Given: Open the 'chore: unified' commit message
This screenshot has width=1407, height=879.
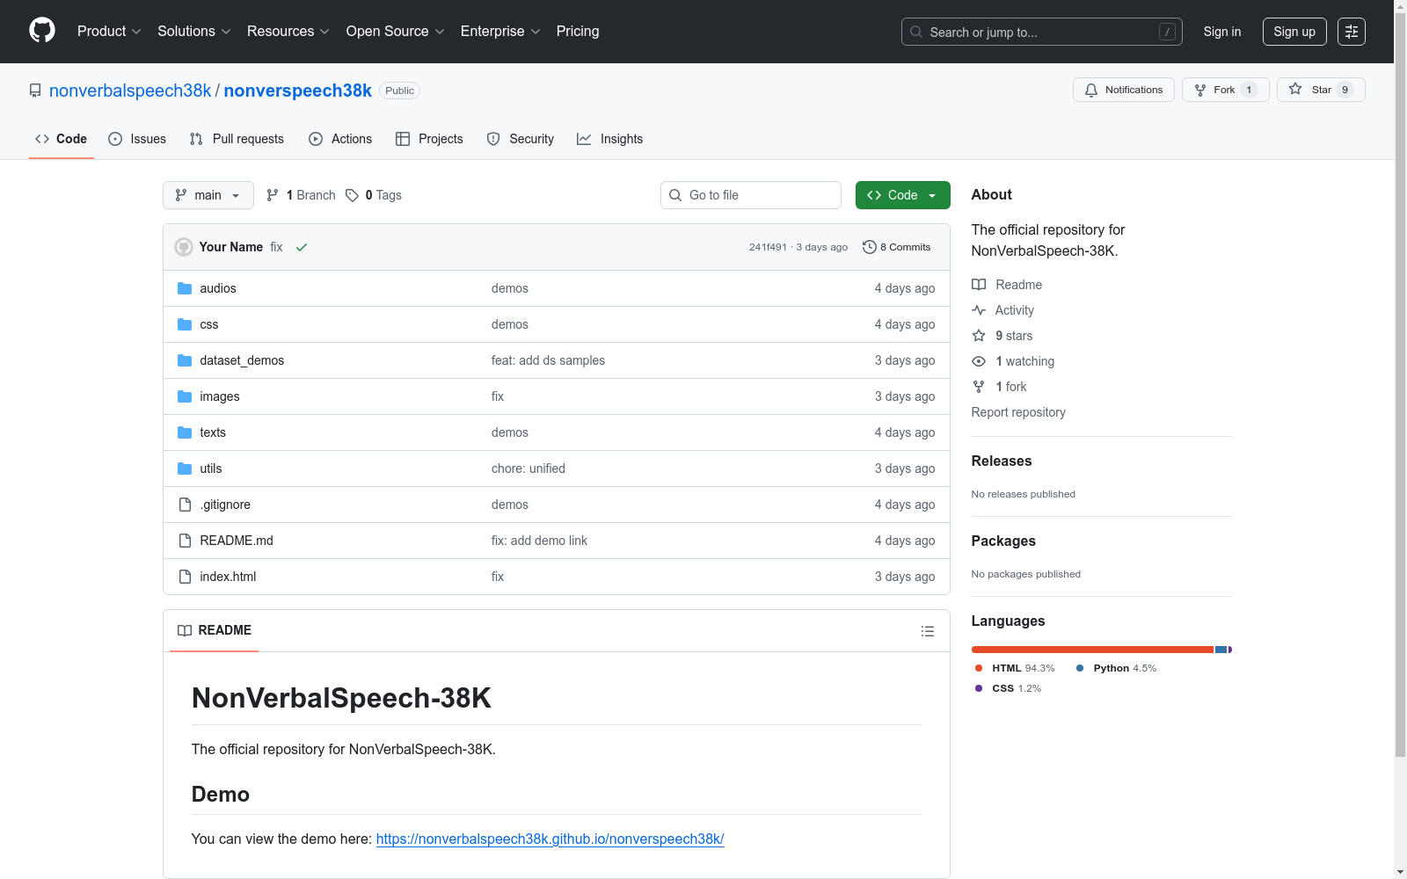Looking at the screenshot, I should click(529, 469).
